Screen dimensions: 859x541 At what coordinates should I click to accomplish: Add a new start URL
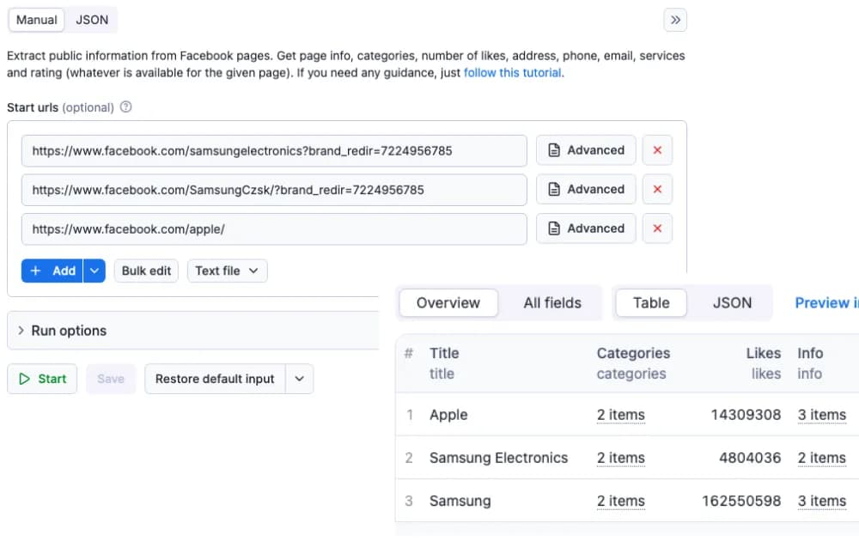52,271
